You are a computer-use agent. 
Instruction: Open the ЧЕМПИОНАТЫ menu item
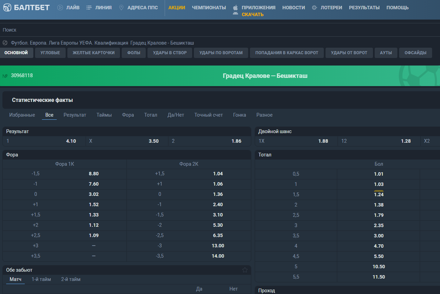209,8
